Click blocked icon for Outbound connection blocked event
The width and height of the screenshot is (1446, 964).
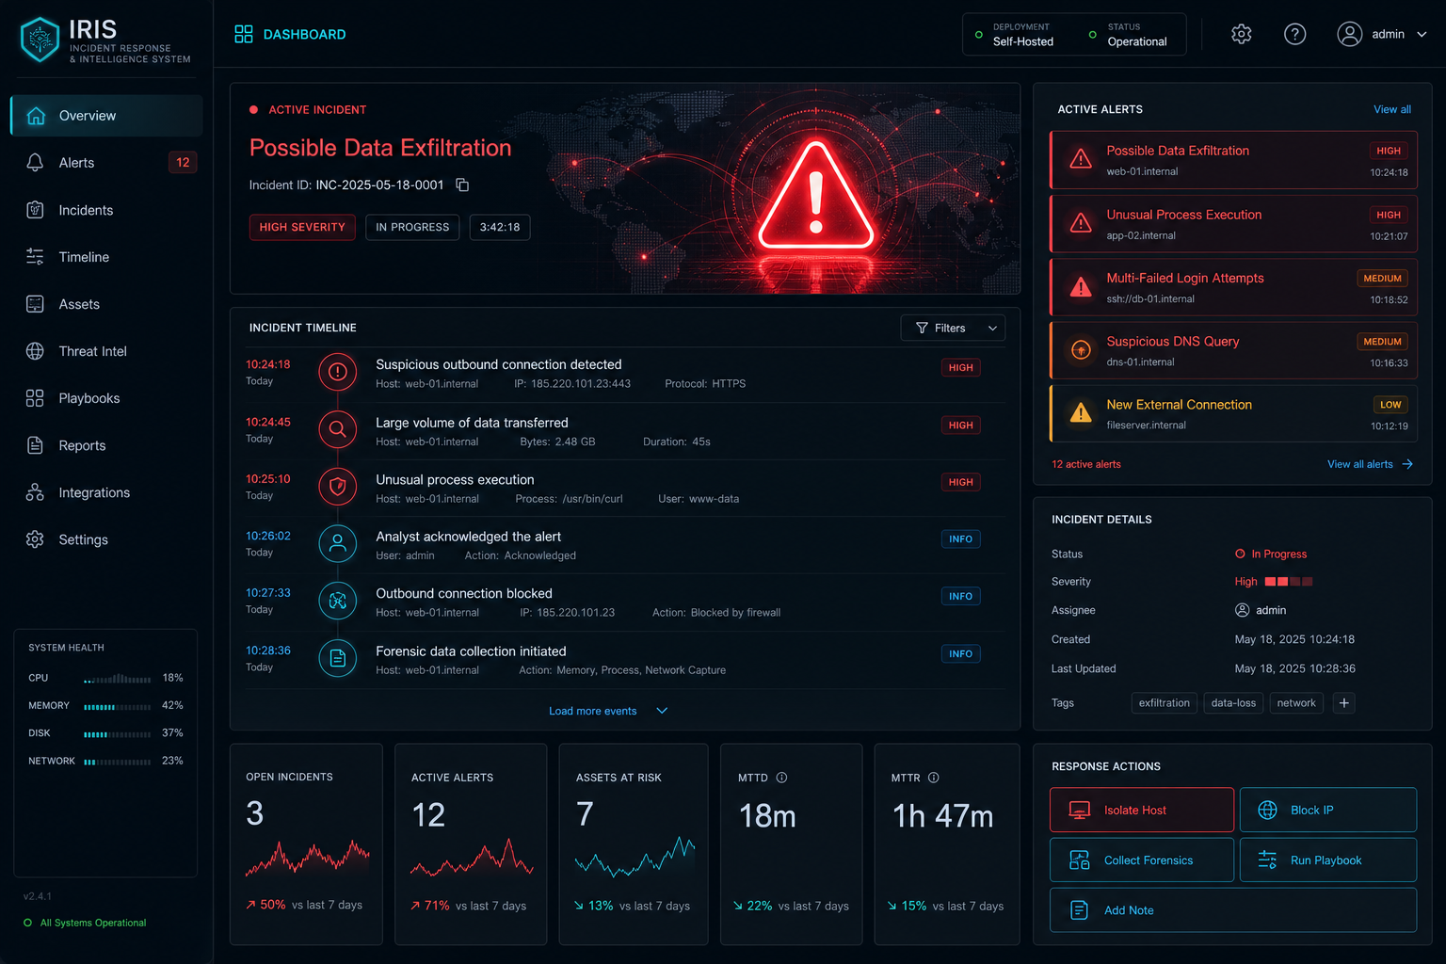[338, 601]
